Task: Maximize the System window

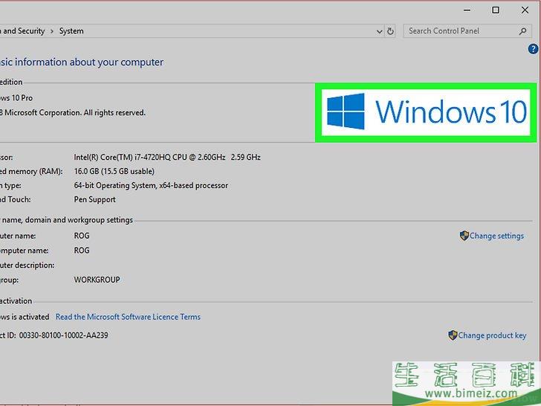Action: 496,10
